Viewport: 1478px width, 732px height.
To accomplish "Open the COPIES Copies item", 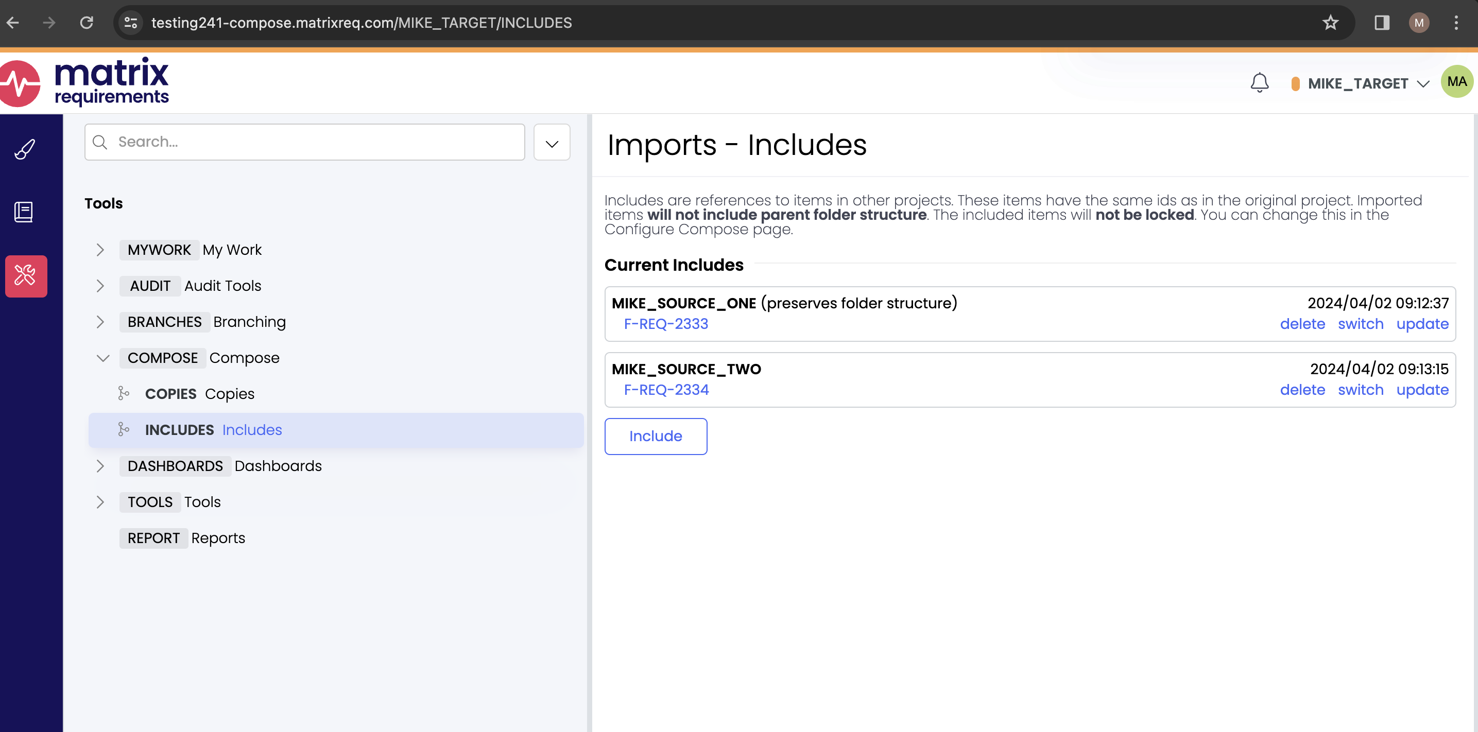I will tap(200, 393).
